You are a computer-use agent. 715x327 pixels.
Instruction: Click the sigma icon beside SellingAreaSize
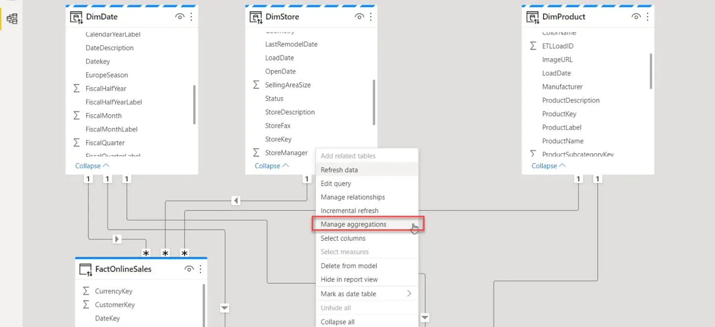coord(256,84)
